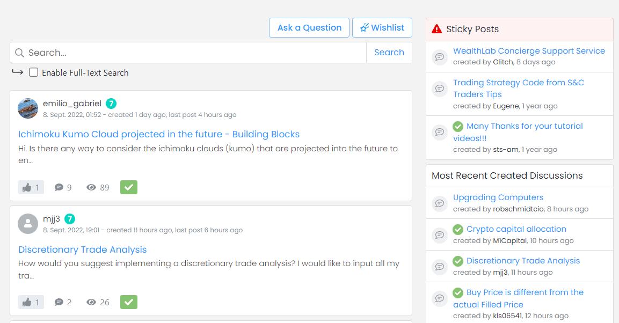
Task: Open Trading Strategy Code sticky post
Action: [518, 83]
